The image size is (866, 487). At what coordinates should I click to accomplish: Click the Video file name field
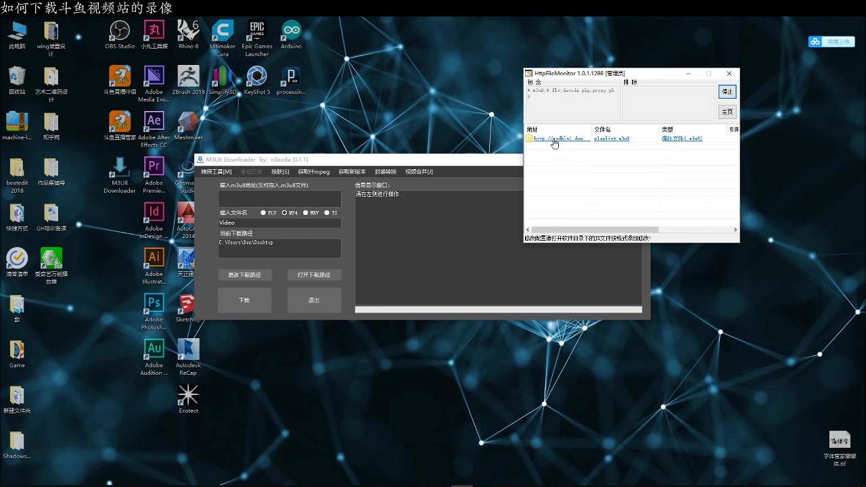pyautogui.click(x=279, y=223)
